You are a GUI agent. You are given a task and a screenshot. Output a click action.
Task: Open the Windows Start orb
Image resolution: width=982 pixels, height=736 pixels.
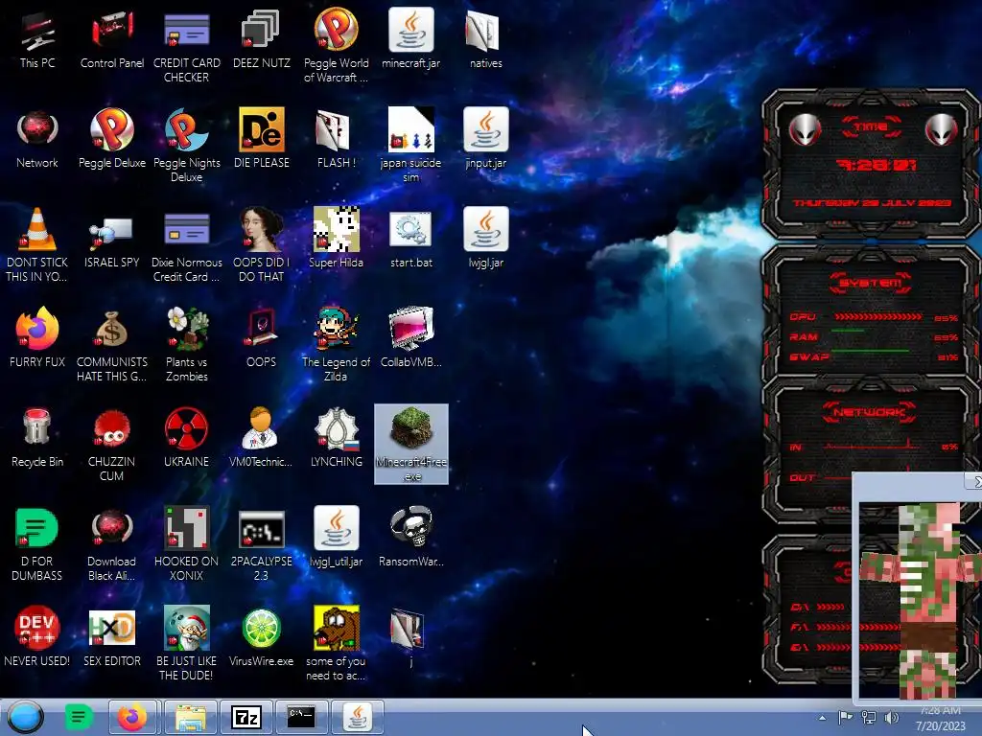click(x=25, y=717)
